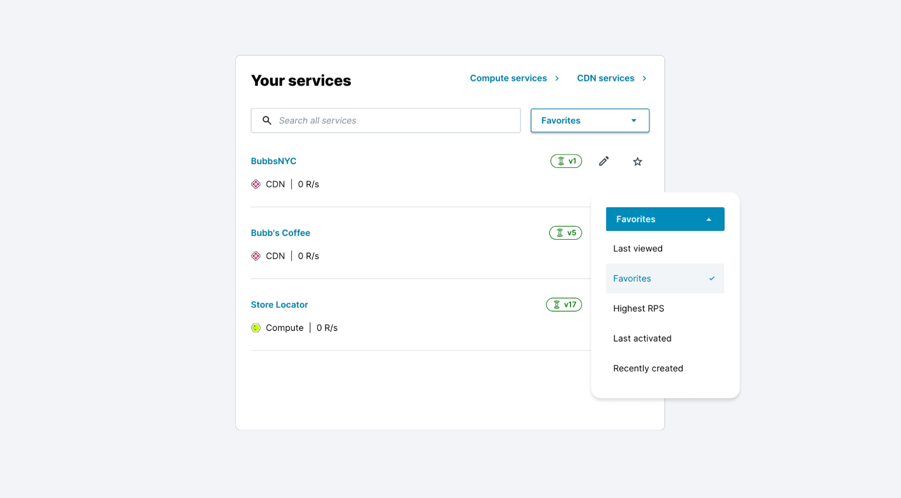The width and height of the screenshot is (901, 498).
Task: Click the v17 badge on Store Locator
Action: [x=563, y=304]
